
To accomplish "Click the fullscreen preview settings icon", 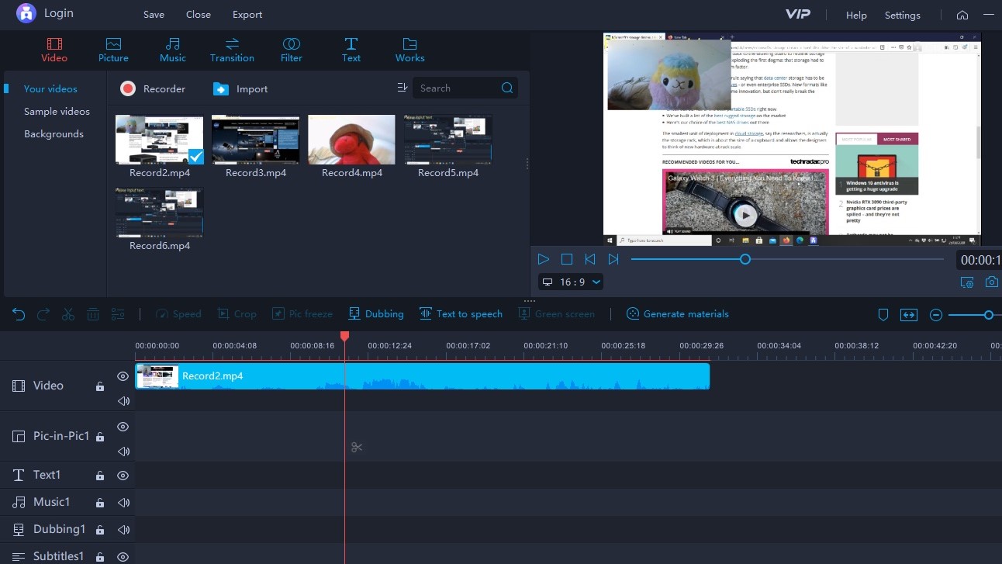I will tap(967, 282).
